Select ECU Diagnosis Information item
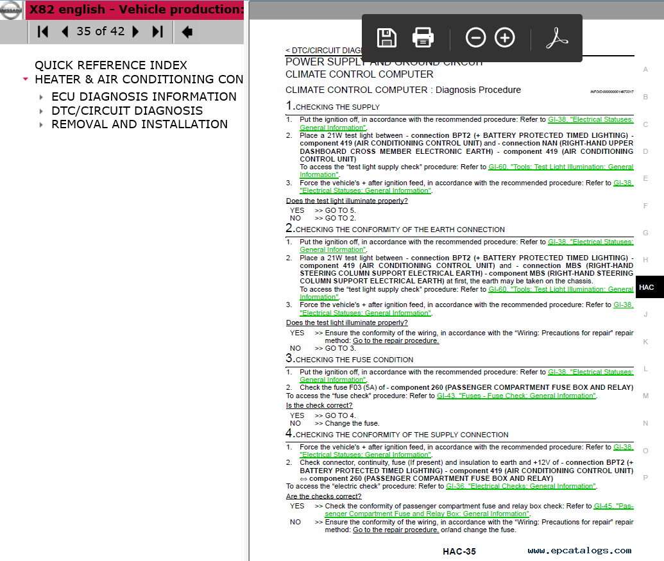This screenshot has height=561, width=664. pos(144,96)
